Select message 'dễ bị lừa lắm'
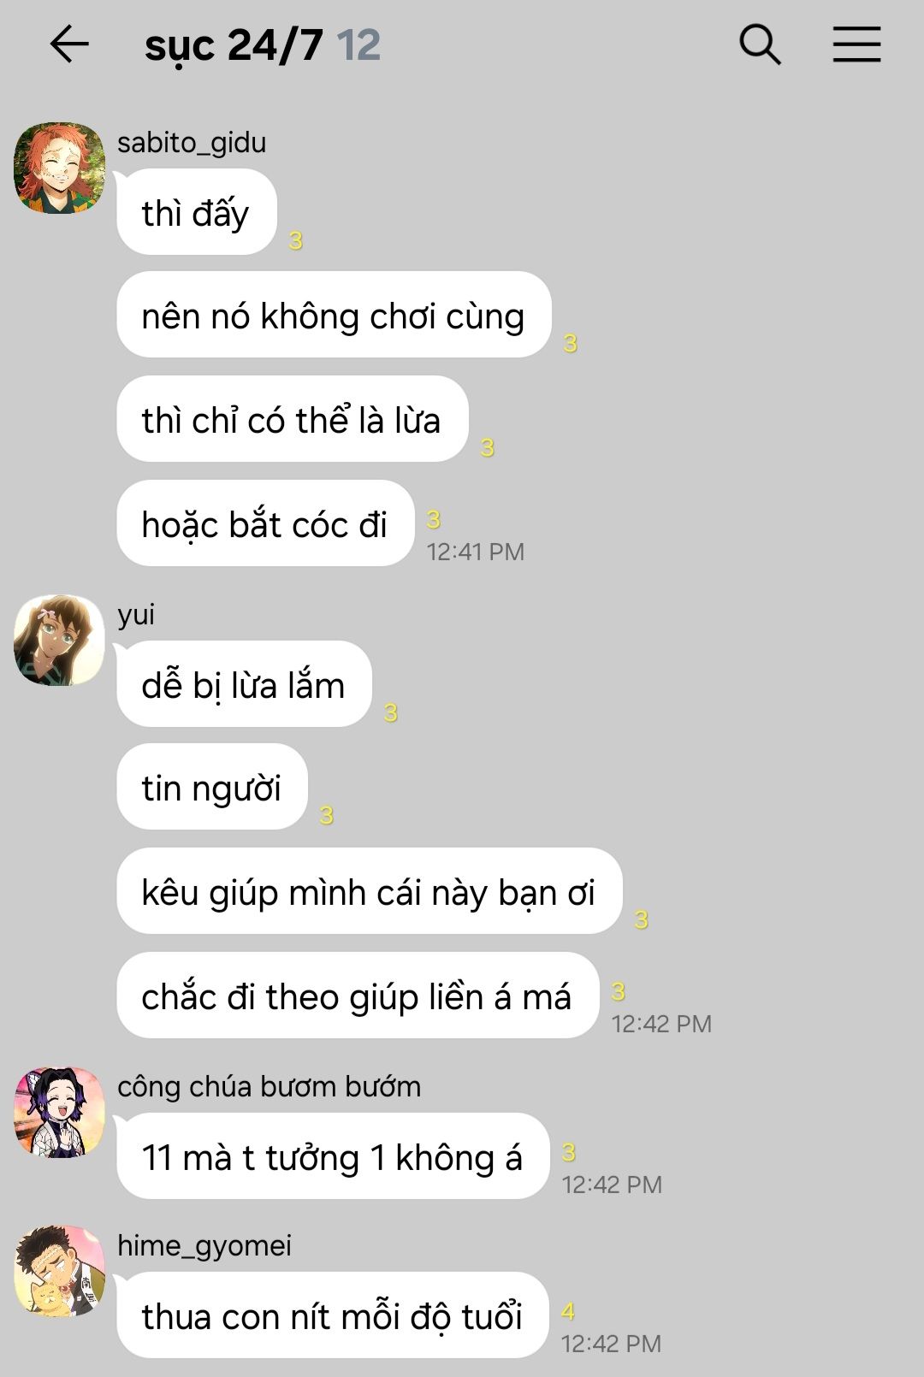 tap(244, 684)
